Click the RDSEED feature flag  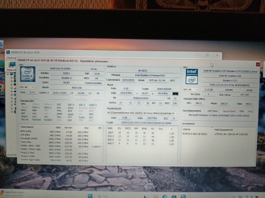48,120
